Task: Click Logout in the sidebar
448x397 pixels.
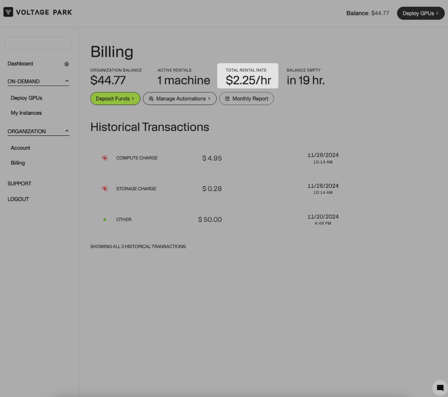Action: click(x=18, y=199)
